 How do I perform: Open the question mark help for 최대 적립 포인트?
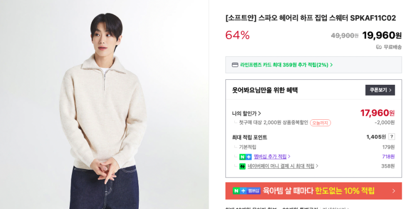coord(391,137)
